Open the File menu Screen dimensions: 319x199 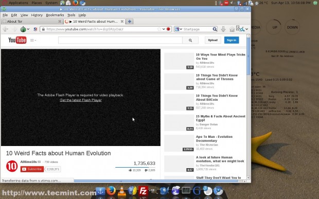point(5,15)
